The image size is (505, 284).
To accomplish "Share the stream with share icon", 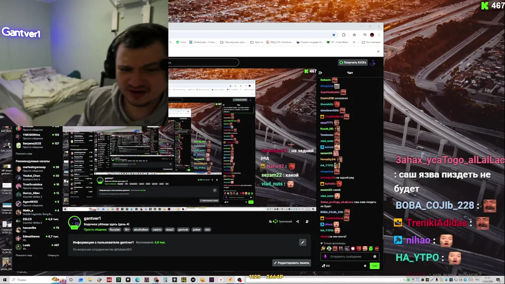I will click(x=297, y=222).
